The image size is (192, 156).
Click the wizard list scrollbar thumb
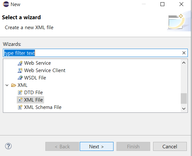click(x=184, y=99)
